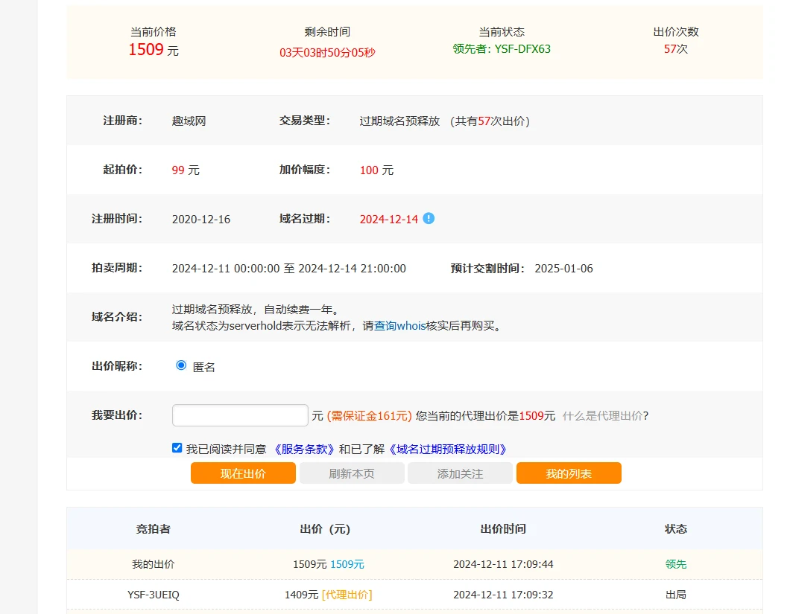
Task: Select the 我的出价 row label
Action: (x=153, y=564)
